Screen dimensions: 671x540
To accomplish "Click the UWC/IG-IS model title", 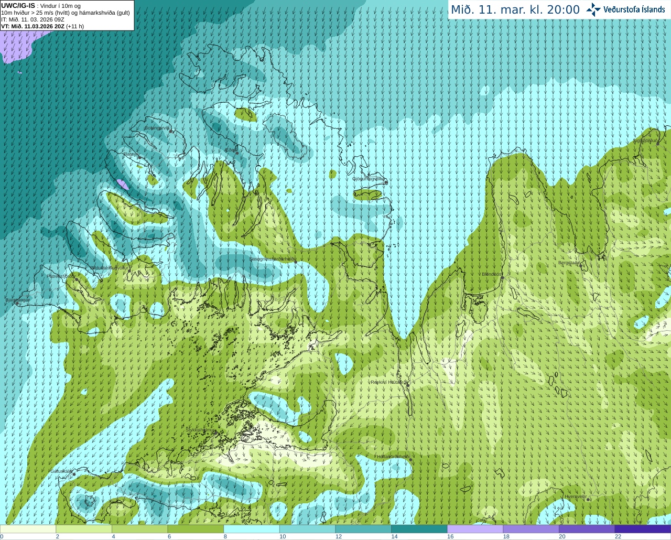I will click(x=18, y=5).
